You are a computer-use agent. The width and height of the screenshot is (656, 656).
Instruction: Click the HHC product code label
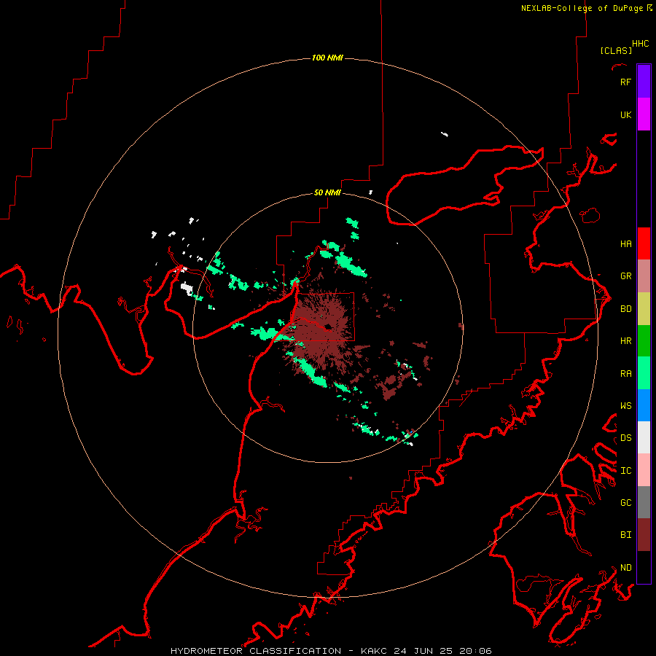coord(640,44)
